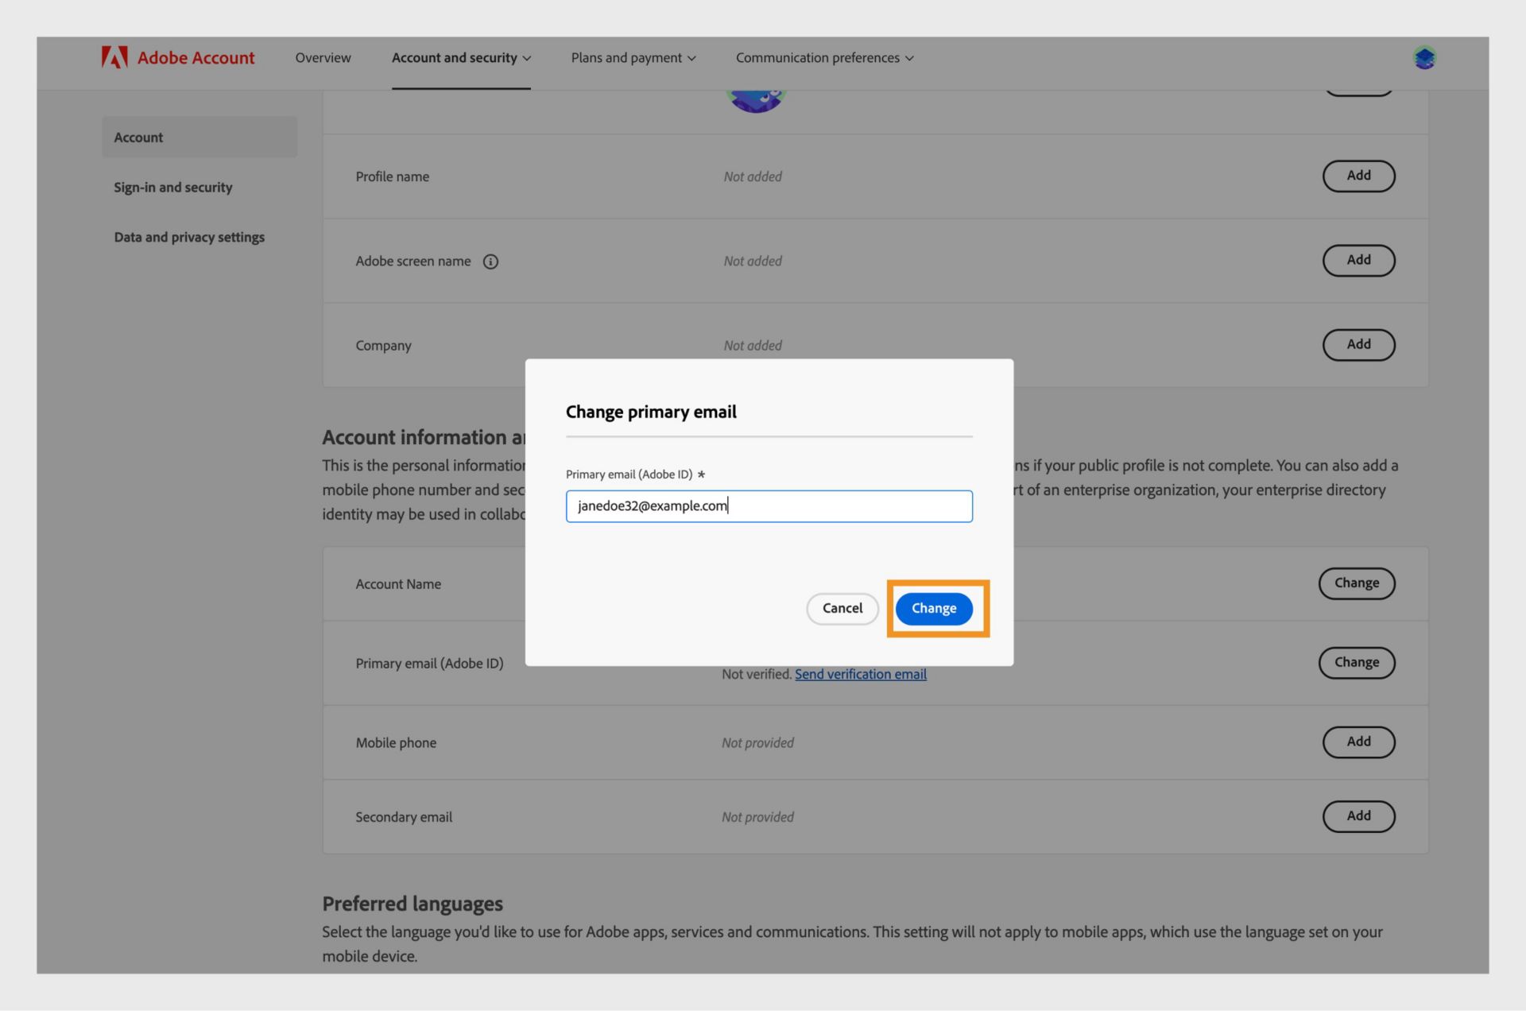Click Change button for Account Name
Screen dimensions: 1526x1011
pos(1356,584)
